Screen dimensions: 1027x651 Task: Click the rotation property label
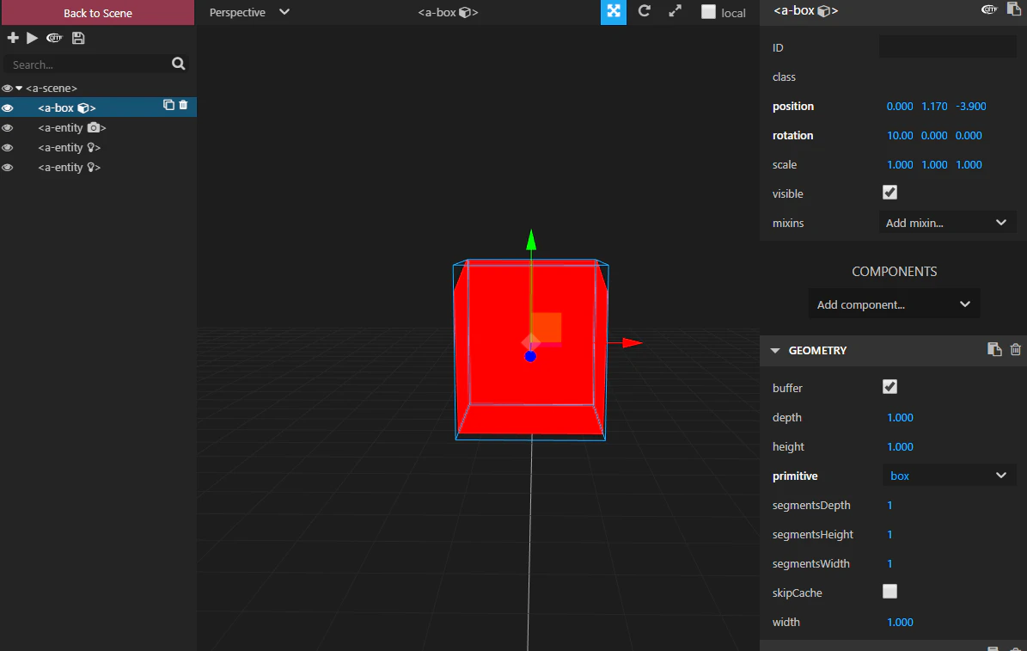click(792, 136)
